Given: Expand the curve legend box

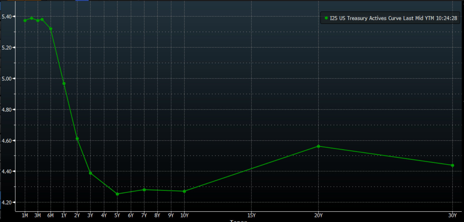Looking at the screenshot, I should (390, 18).
